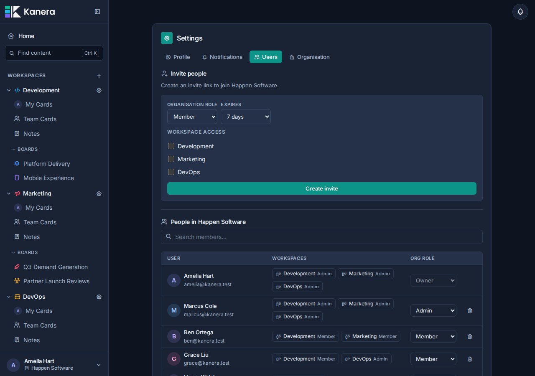Click the Home icon in sidebar
Image resolution: width=535 pixels, height=376 pixels.
pos(11,36)
